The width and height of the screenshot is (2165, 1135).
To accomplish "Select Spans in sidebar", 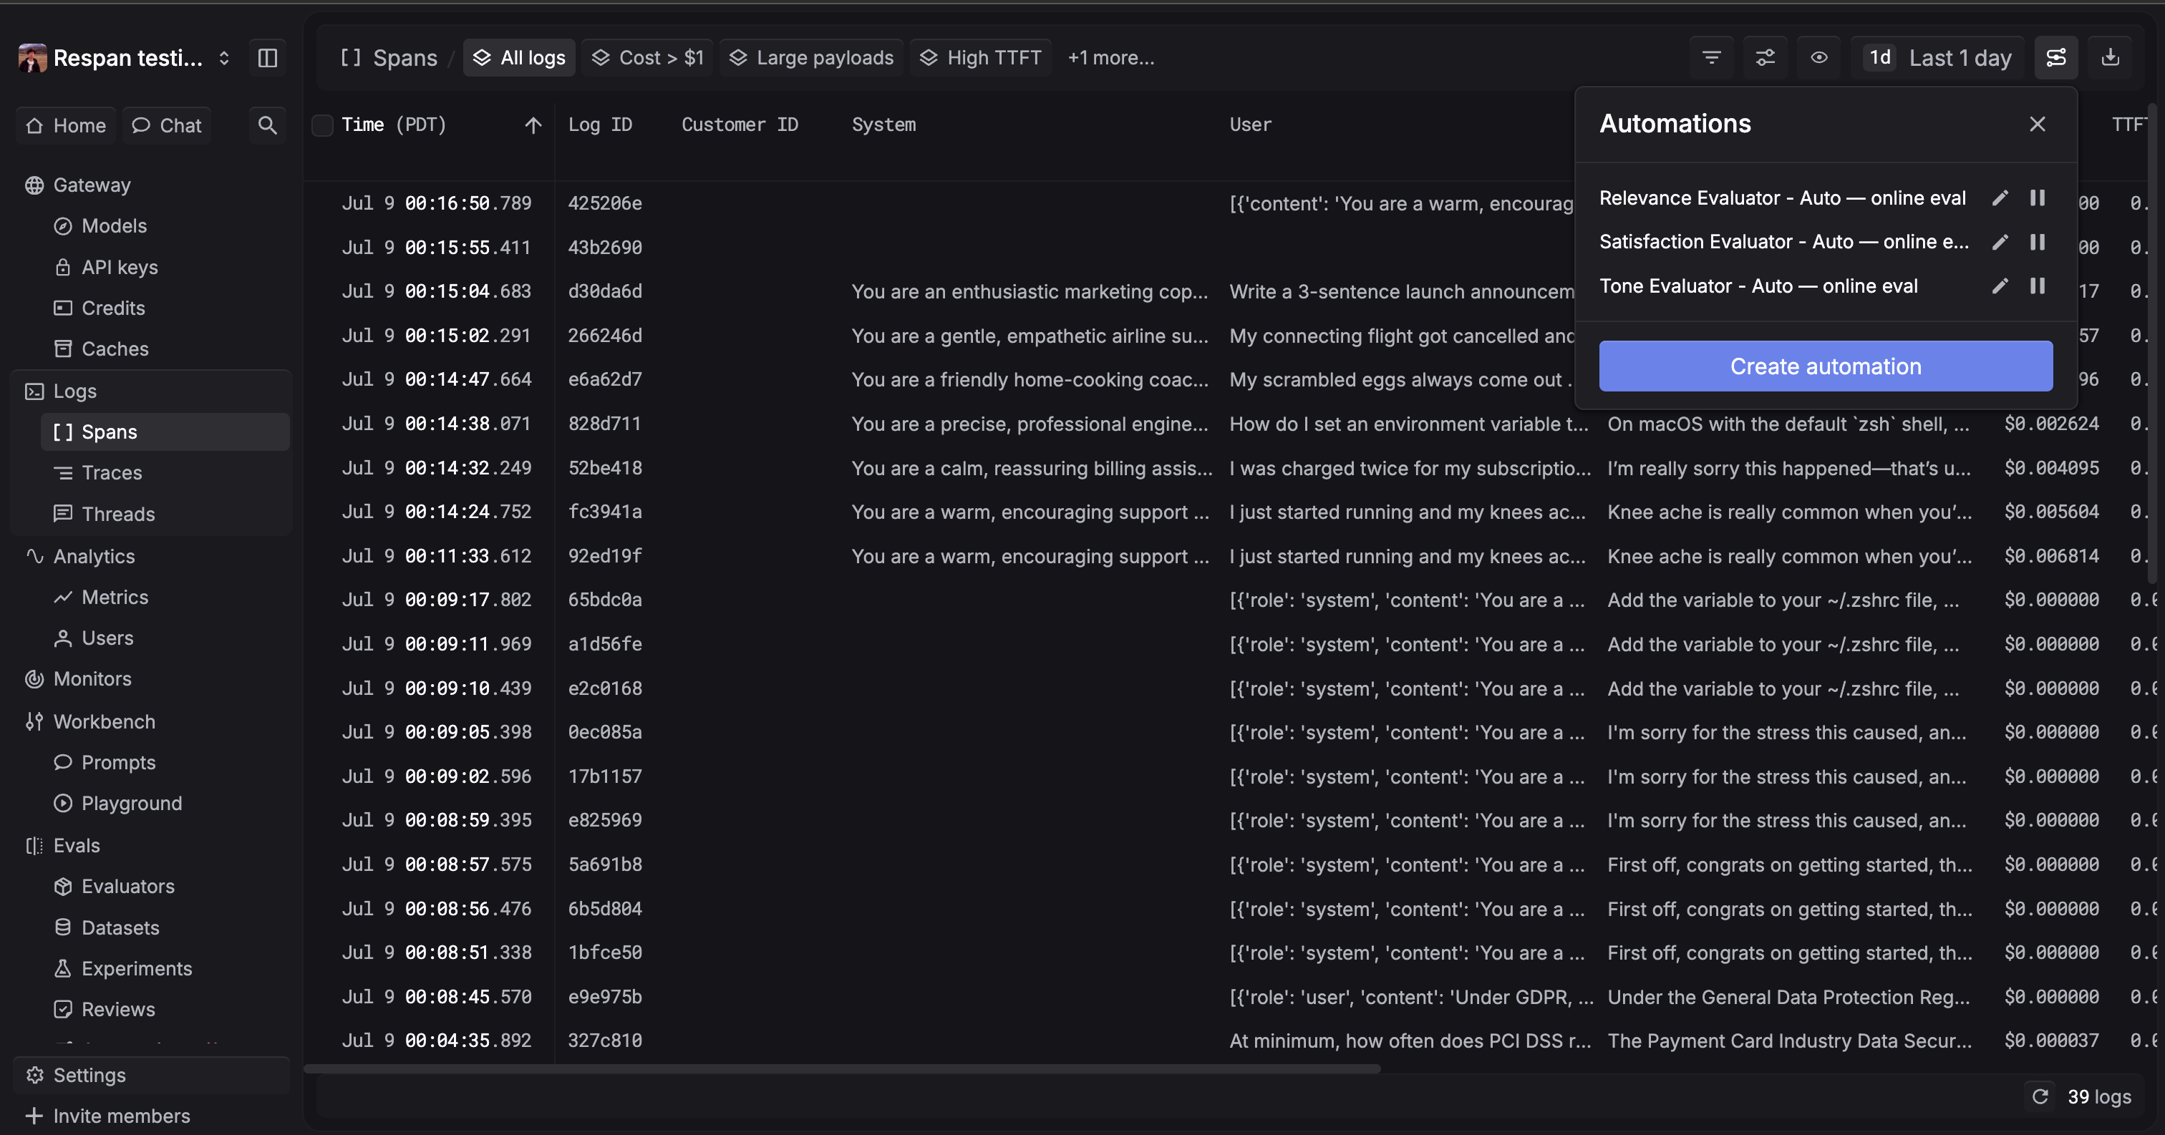I will tap(165, 432).
